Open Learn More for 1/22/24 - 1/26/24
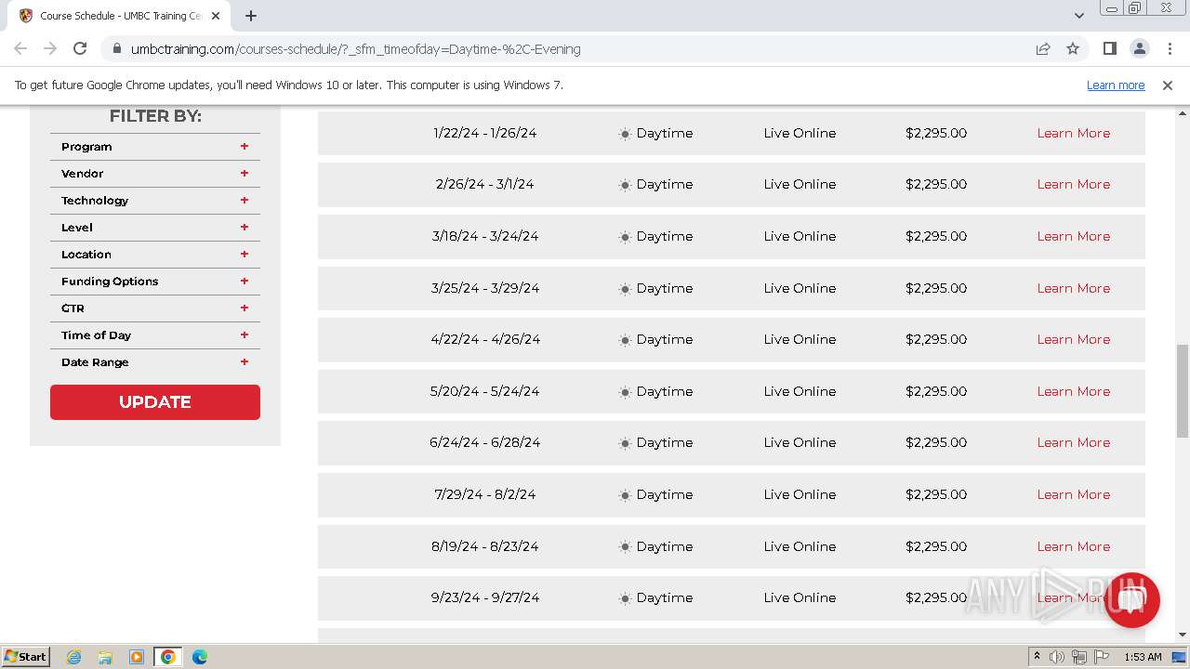 click(1073, 133)
